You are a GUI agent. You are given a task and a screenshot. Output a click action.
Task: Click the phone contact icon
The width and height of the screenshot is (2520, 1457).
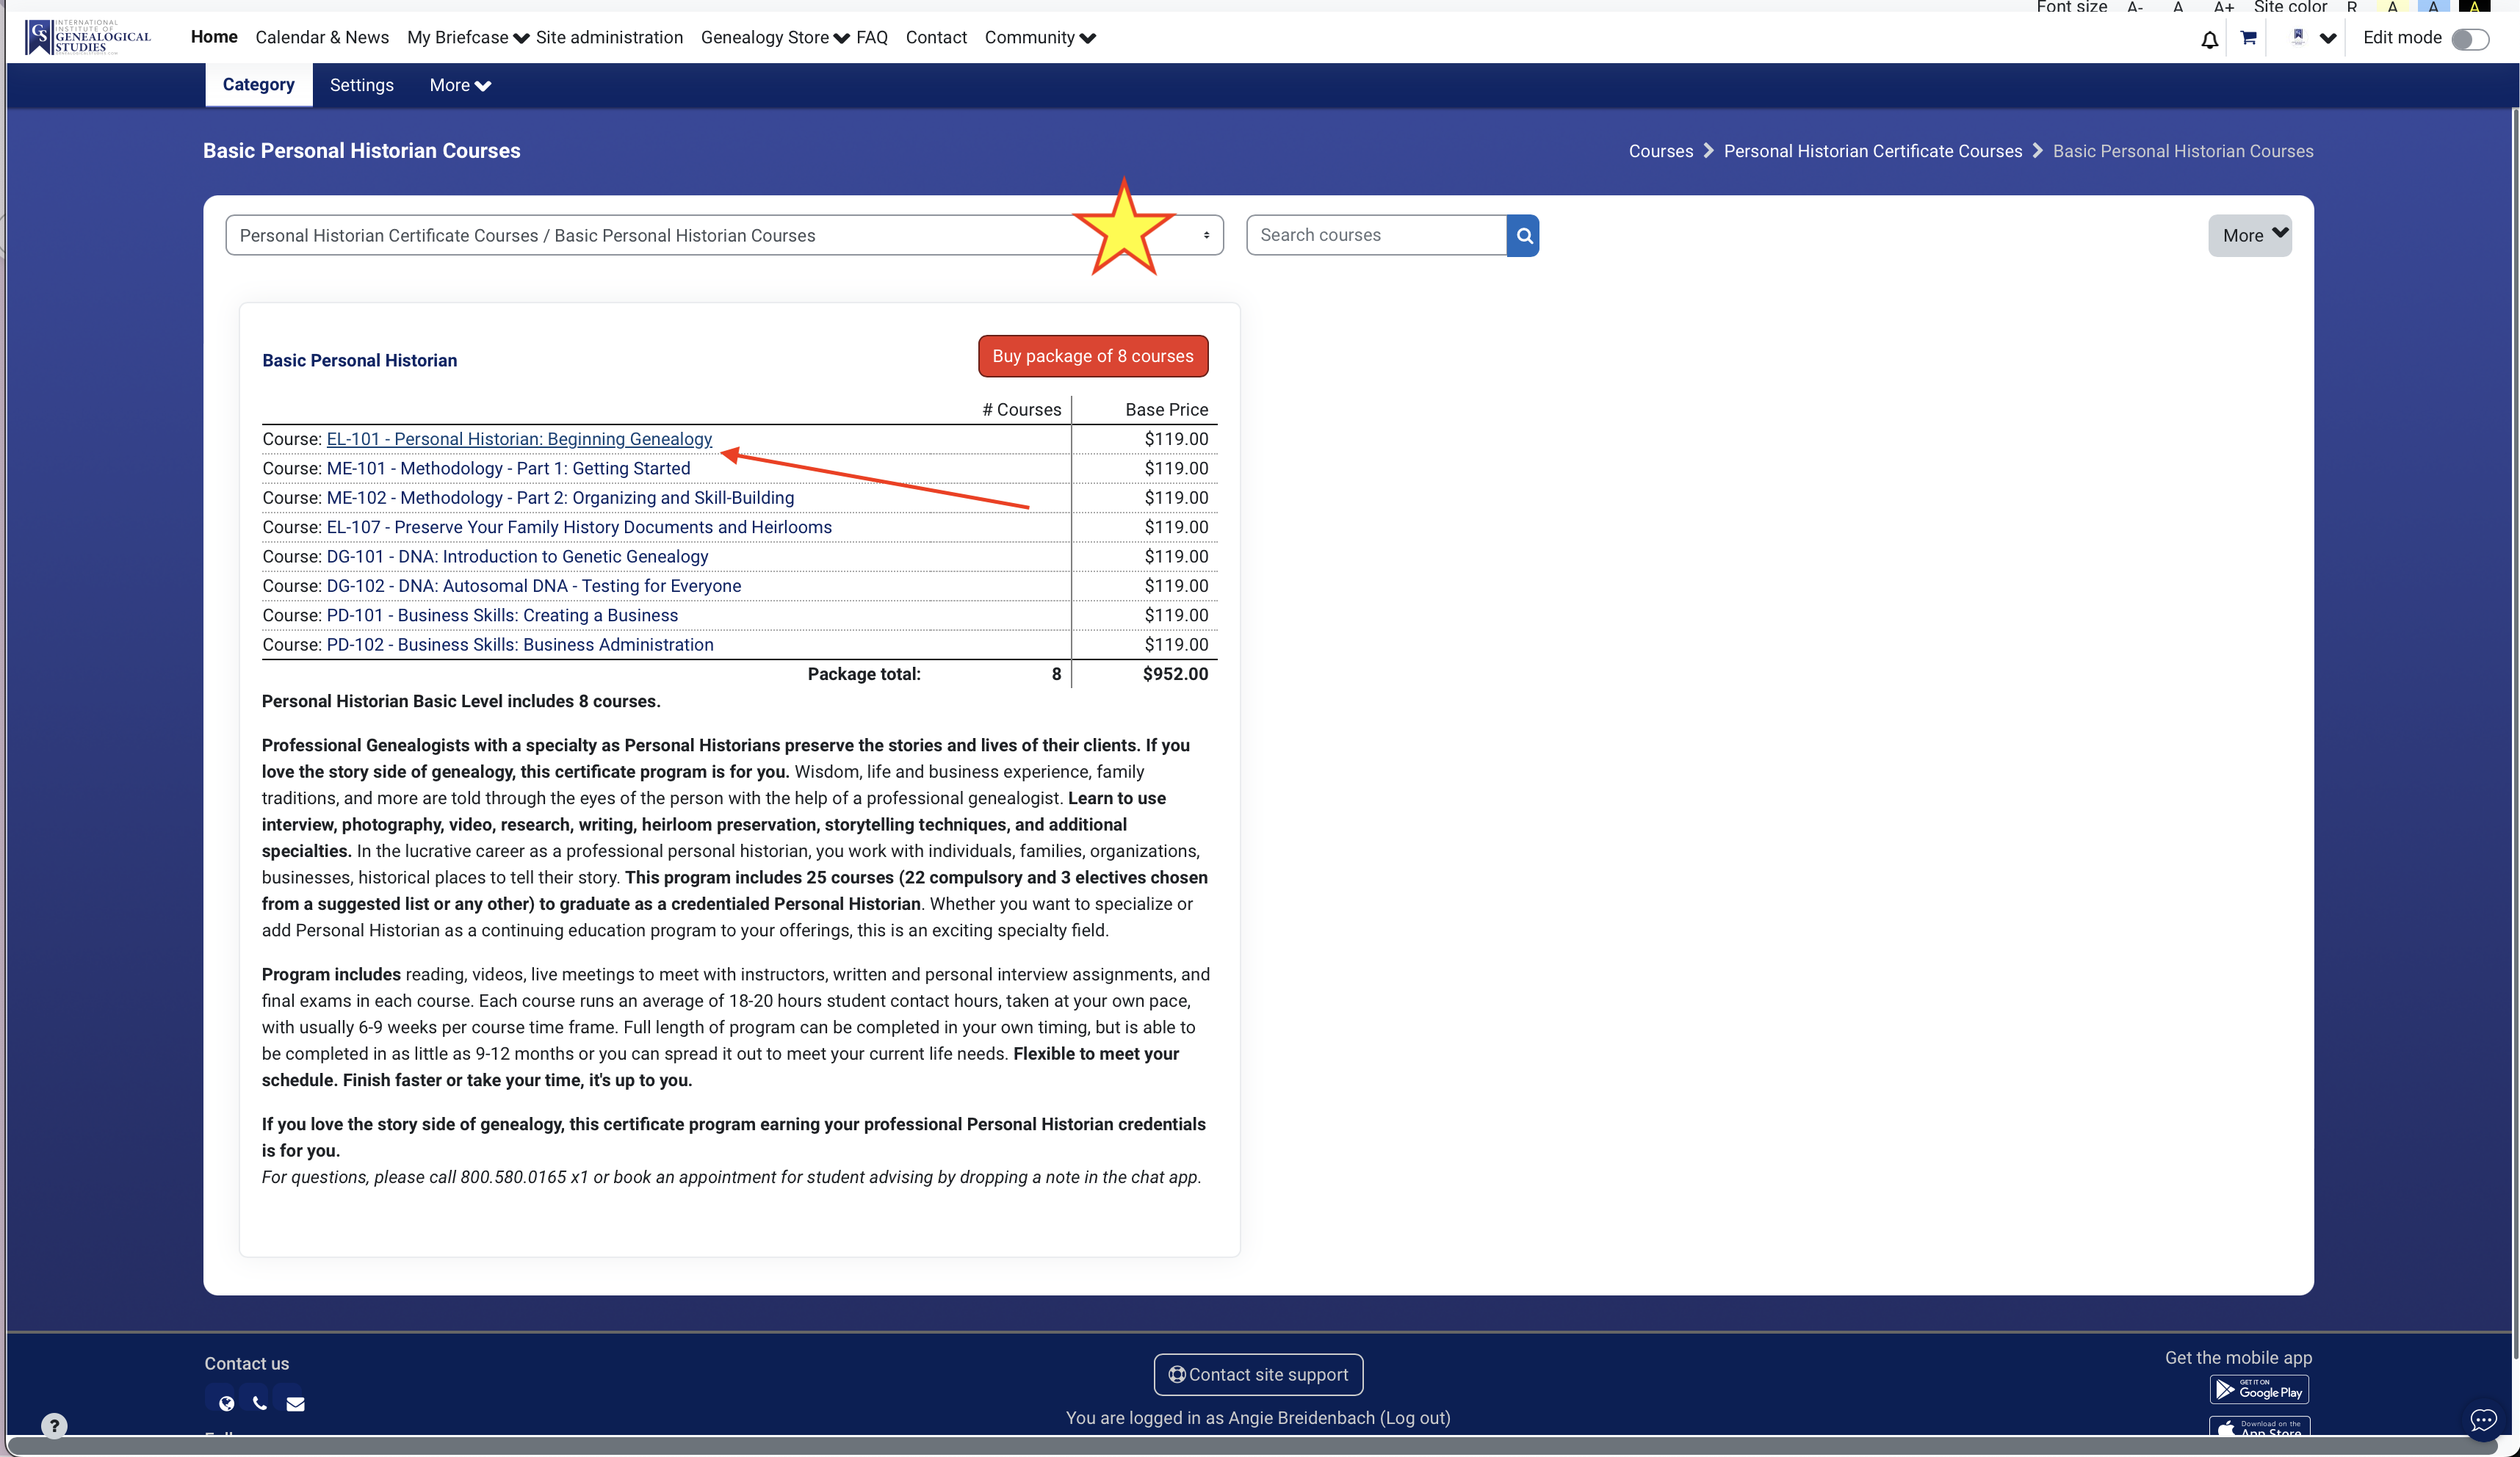pos(260,1403)
